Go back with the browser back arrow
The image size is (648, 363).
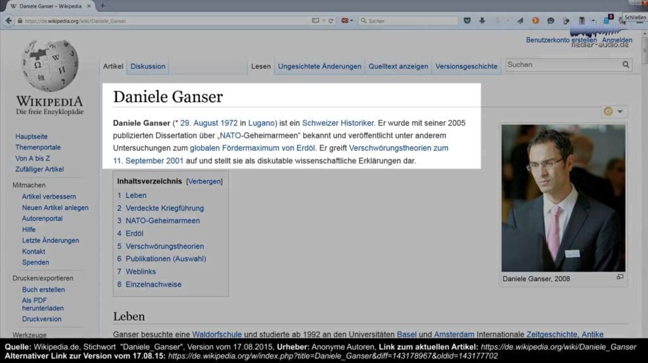click(x=8, y=21)
